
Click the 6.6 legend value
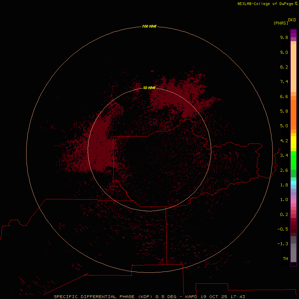point(284,96)
